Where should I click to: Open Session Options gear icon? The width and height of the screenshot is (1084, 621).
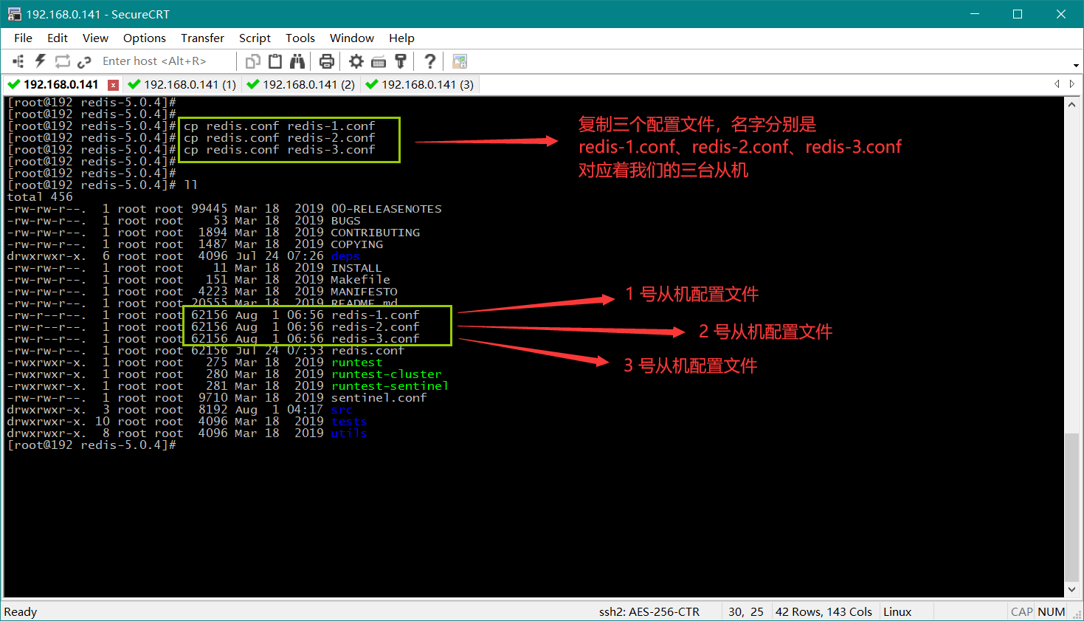[x=356, y=61]
